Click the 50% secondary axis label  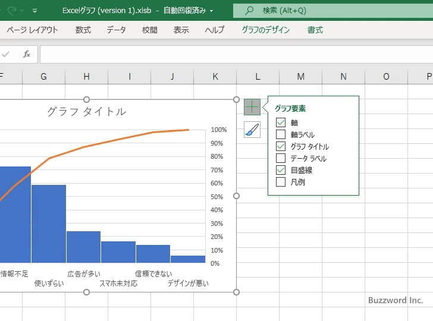pyautogui.click(x=216, y=197)
